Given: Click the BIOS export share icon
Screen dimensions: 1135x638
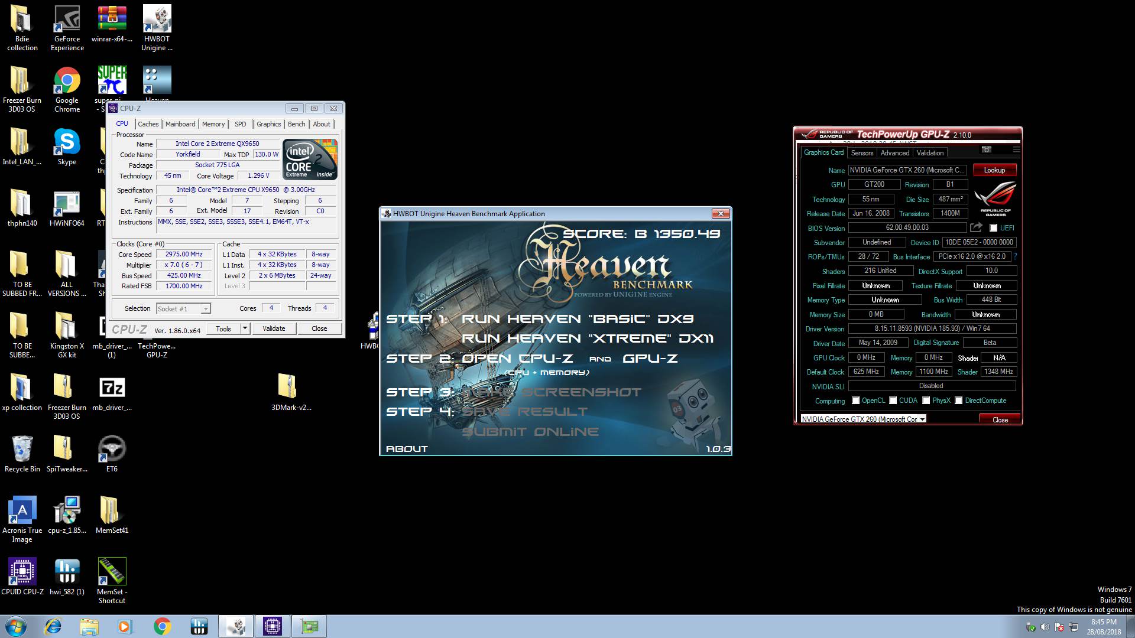Looking at the screenshot, I should click(976, 227).
